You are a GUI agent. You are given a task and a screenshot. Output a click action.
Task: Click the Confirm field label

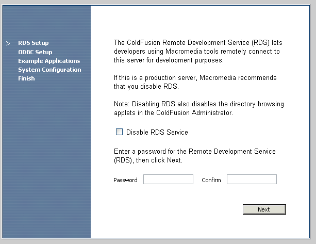coord(211,180)
